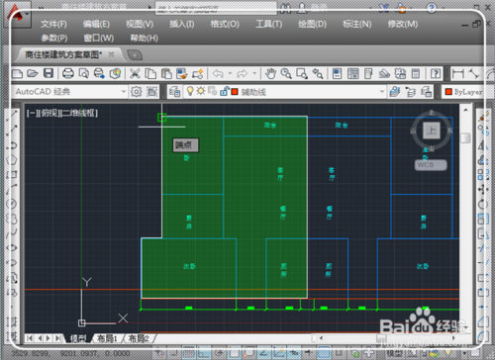
Task: Click the Redo arrow icon
Action: 243,73
